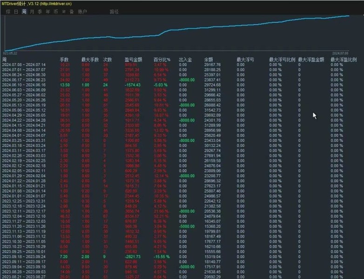The image size is (364, 279).
Task: Click balance value 29167.76
Action: coord(212,65)
